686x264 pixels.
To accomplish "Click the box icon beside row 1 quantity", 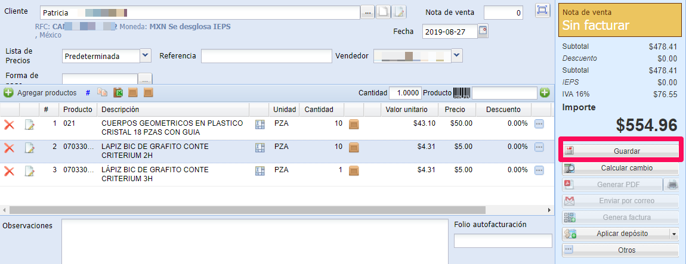I will pyautogui.click(x=354, y=124).
